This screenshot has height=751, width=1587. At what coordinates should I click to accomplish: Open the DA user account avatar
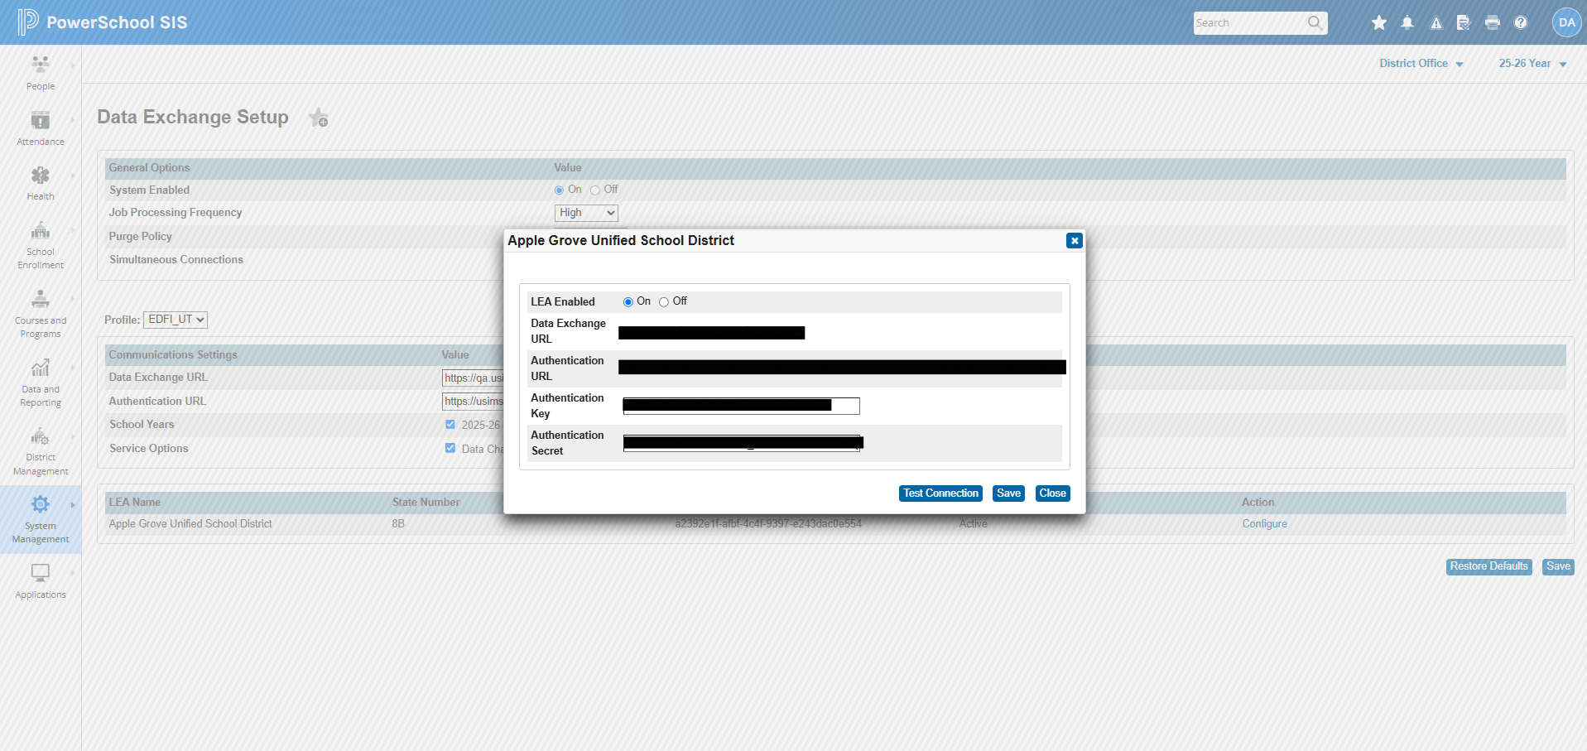1567,22
